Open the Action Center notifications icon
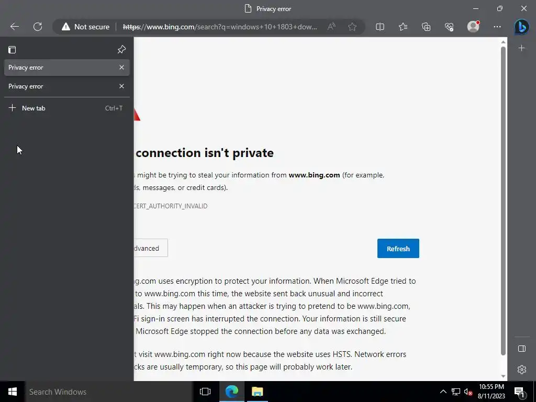Viewport: 536px width, 402px height. pyautogui.click(x=519, y=392)
